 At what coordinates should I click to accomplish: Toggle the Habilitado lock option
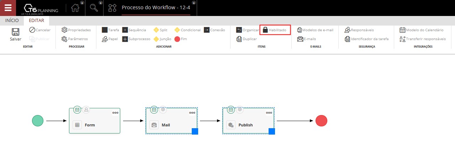pyautogui.click(x=275, y=30)
